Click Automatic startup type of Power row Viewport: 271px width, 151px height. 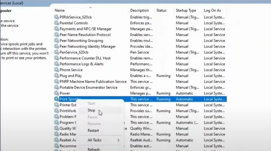click(184, 93)
